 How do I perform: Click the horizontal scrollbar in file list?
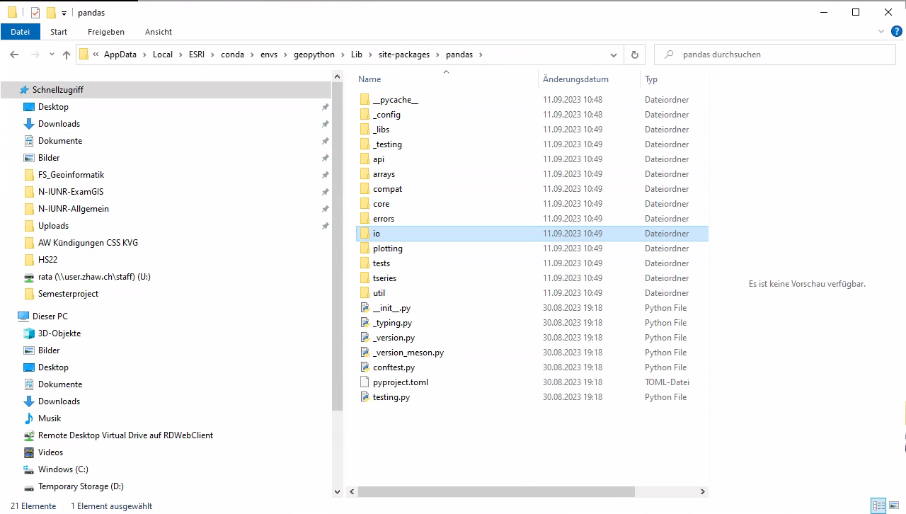click(x=524, y=491)
